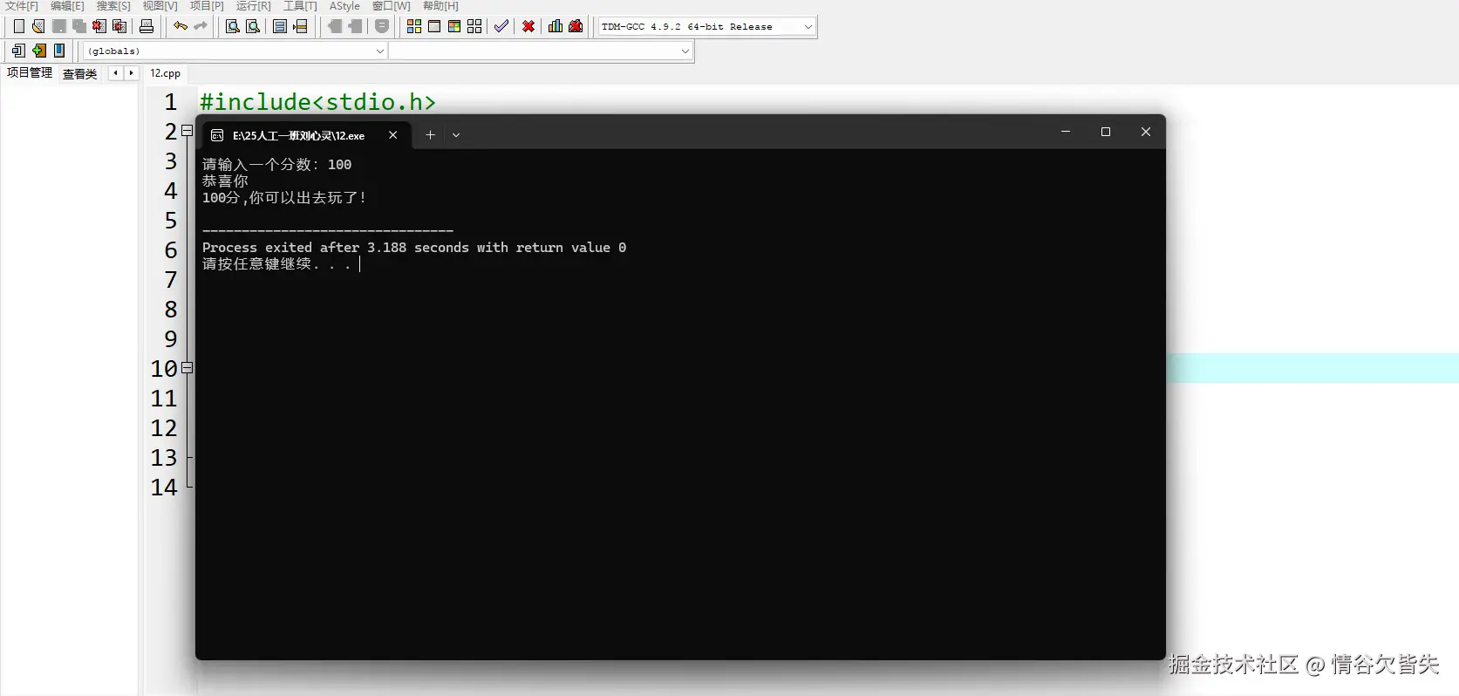Click the Rebuild All icon
The height and width of the screenshot is (696, 1459).
[474, 26]
